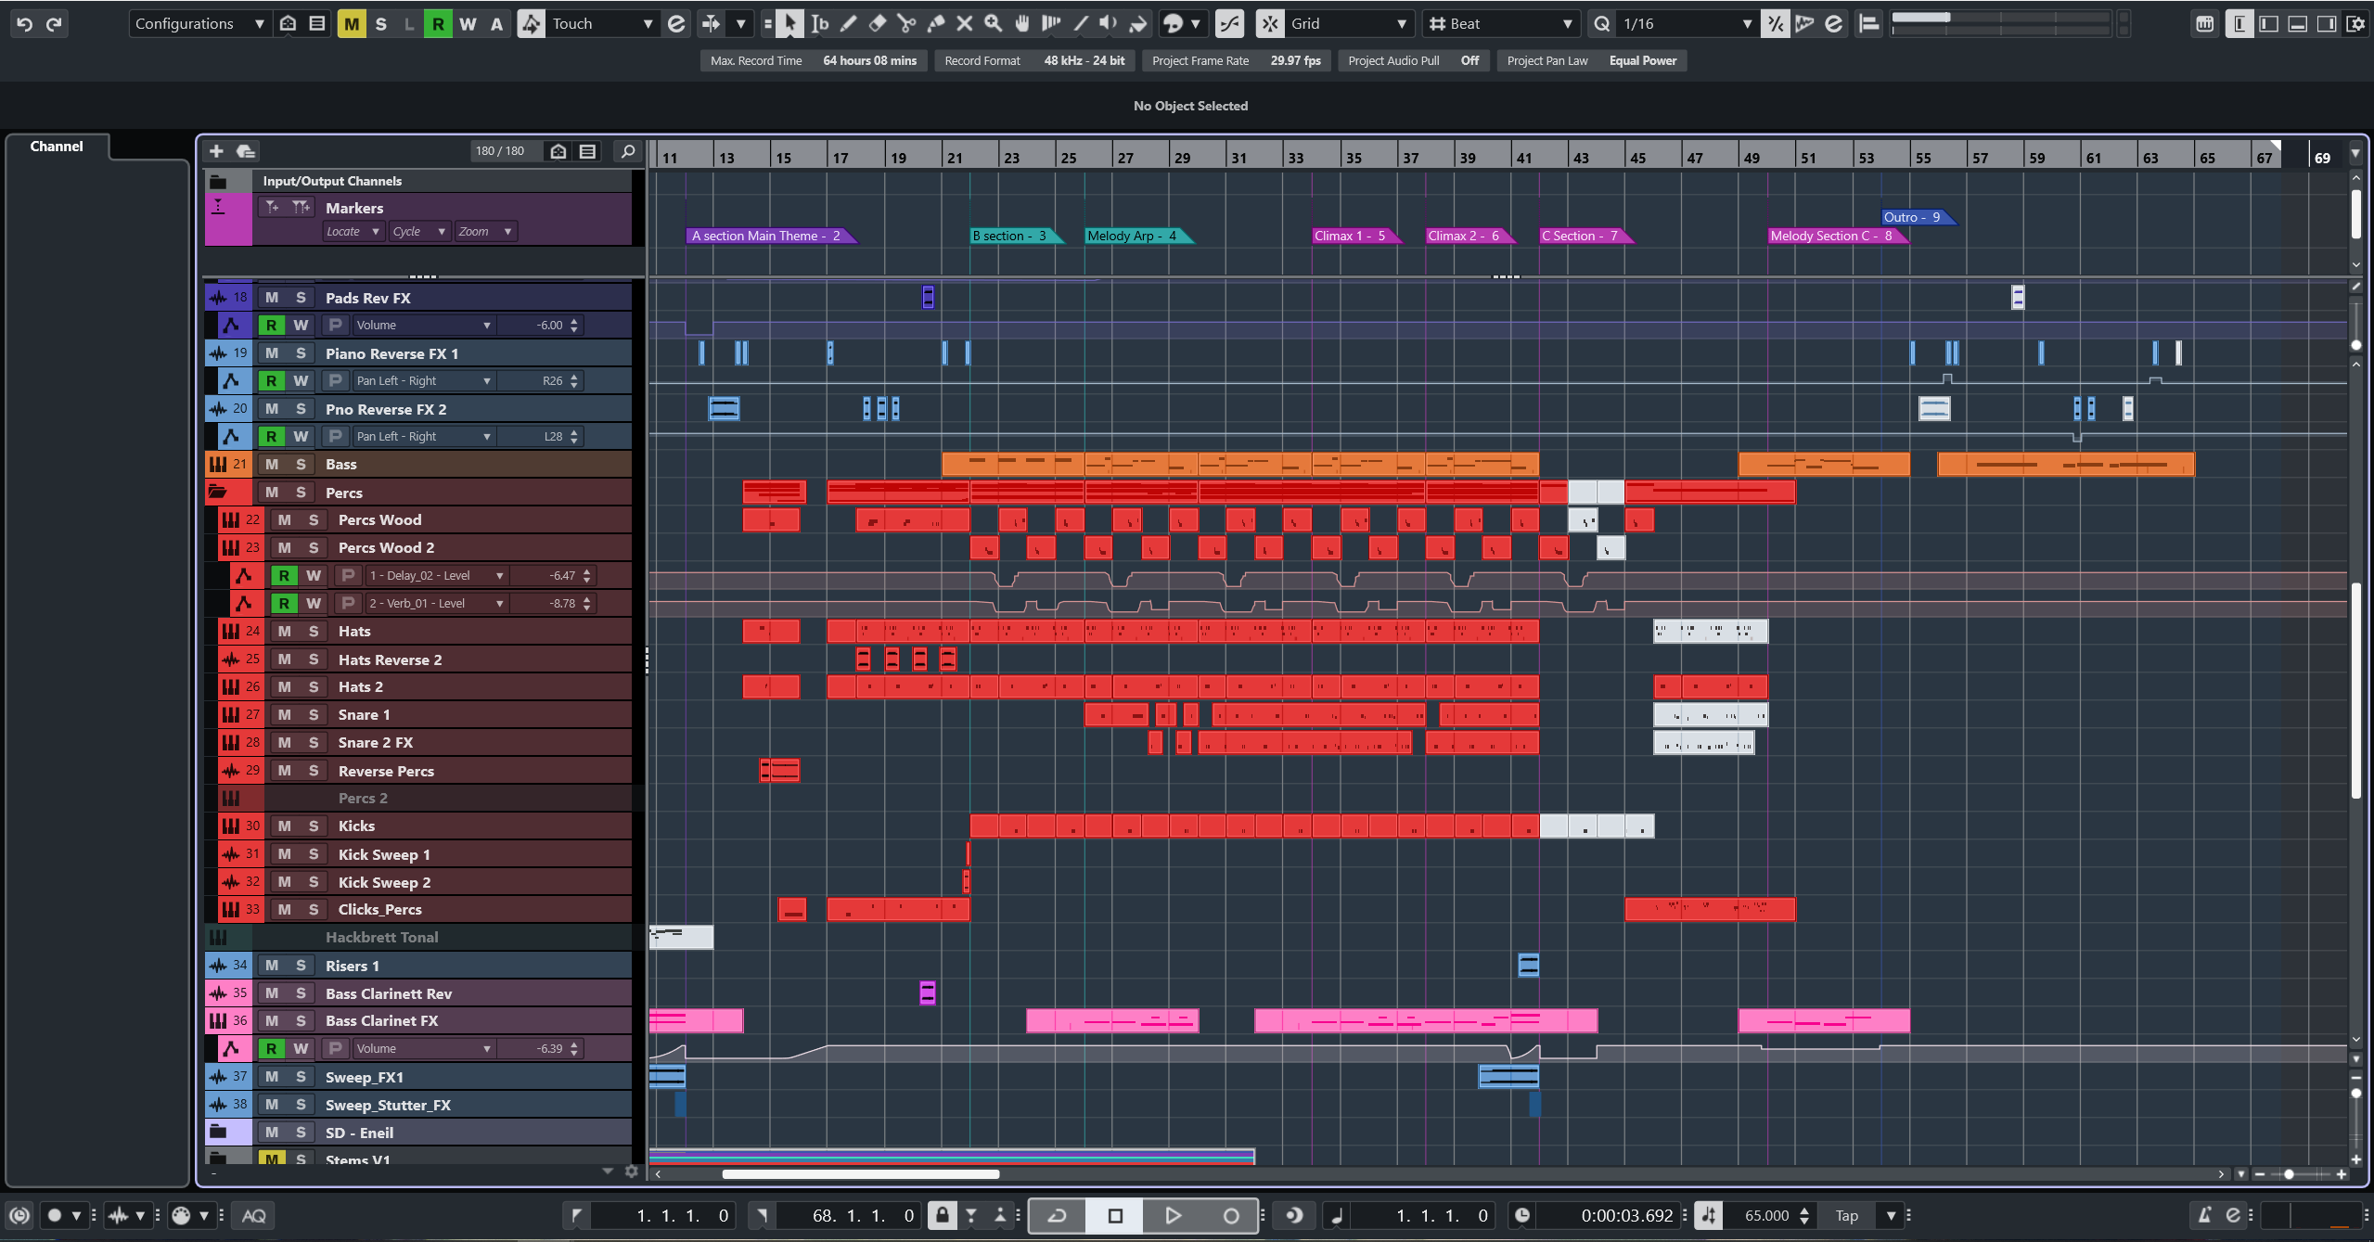Select the Mute X tool

(x=965, y=24)
